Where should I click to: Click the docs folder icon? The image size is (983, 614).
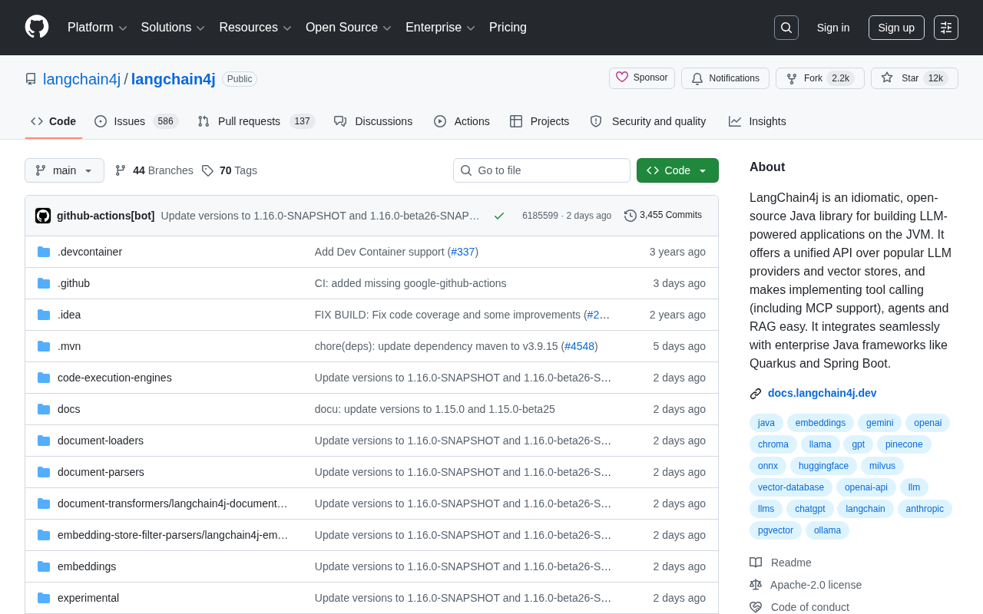(44, 409)
